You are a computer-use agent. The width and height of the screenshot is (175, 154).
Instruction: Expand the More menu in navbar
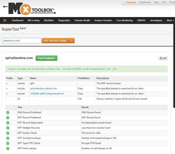tap(170, 20)
